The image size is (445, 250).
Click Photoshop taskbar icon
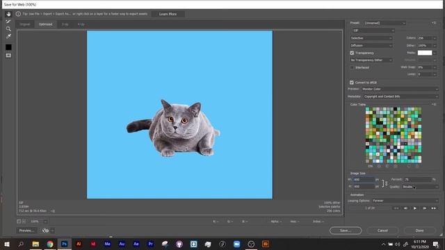[x=65, y=244]
